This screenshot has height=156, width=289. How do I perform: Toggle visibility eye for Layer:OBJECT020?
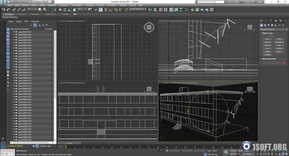[x=14, y=86]
